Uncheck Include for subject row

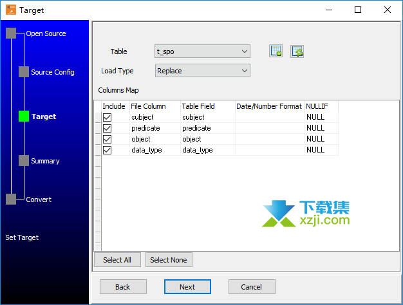point(107,117)
